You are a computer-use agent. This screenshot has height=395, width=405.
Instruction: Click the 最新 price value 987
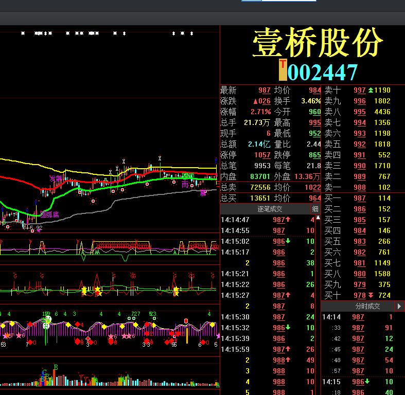[264, 91]
